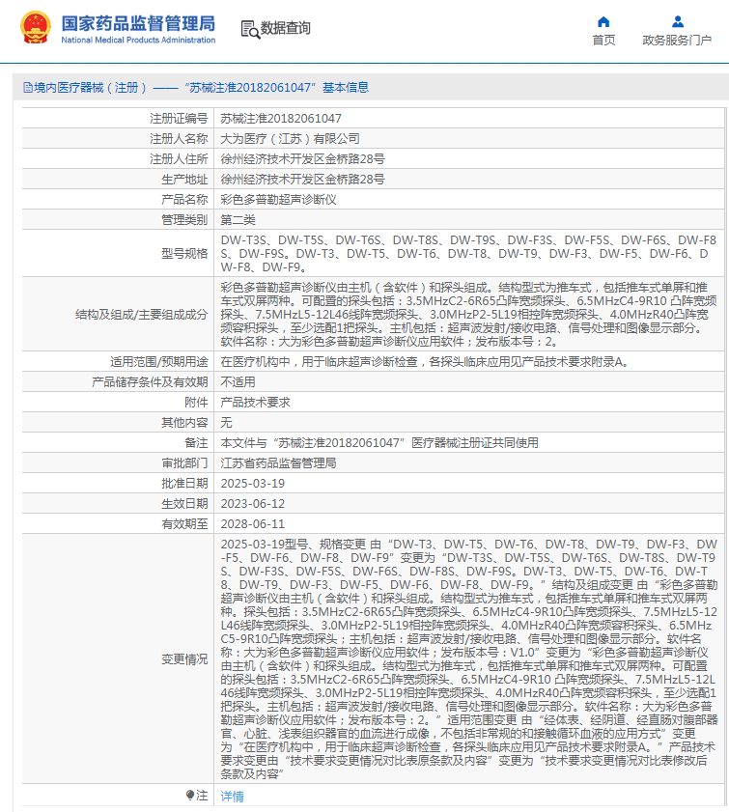This screenshot has width=729, height=812.
Task: Select registration number 苏械注准20182061047 value
Action: click(281, 119)
